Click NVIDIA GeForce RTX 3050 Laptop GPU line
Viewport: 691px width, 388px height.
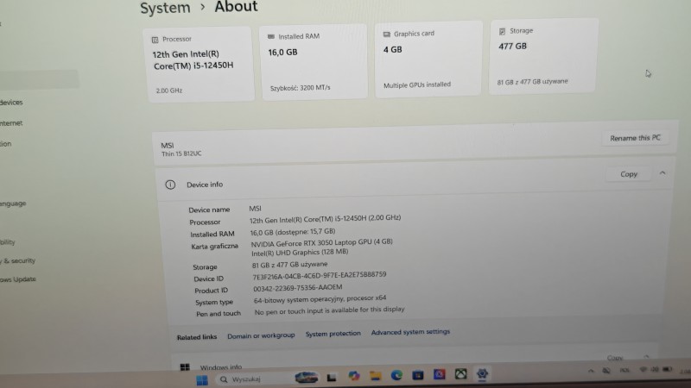tap(321, 243)
